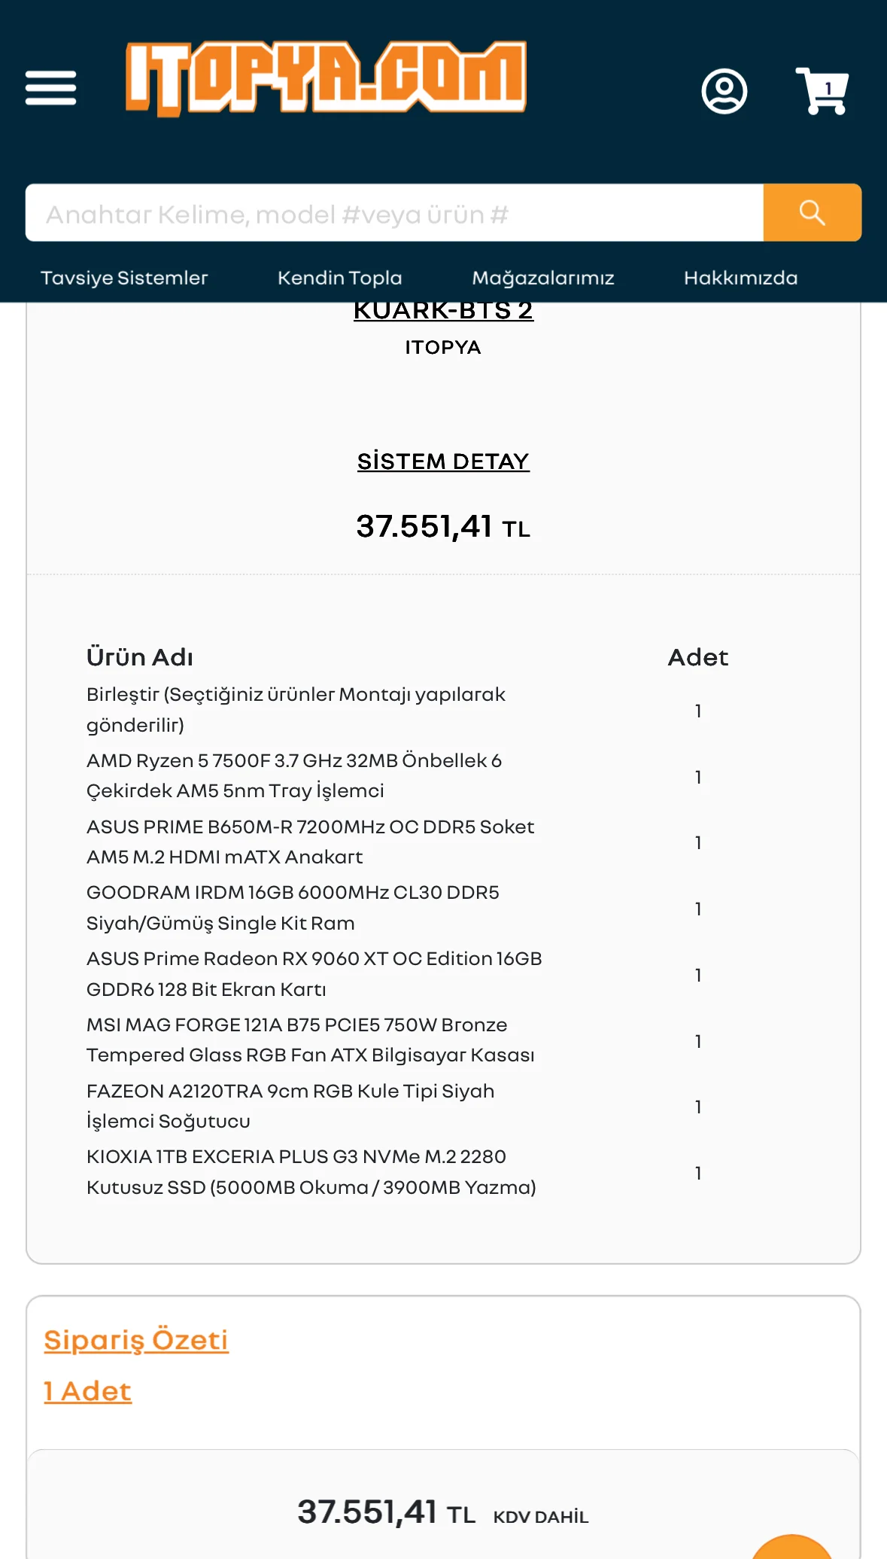Click the orange floating circle button
The image size is (887, 1559).
791,1548
